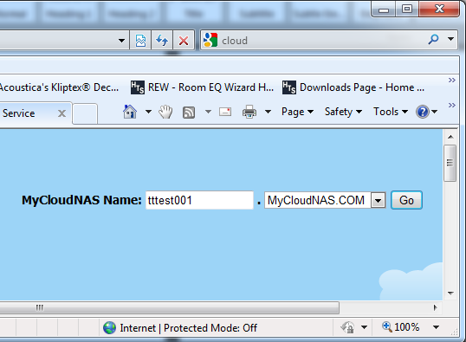Open the Safety menu
The width and height of the screenshot is (466, 342).
click(x=343, y=112)
